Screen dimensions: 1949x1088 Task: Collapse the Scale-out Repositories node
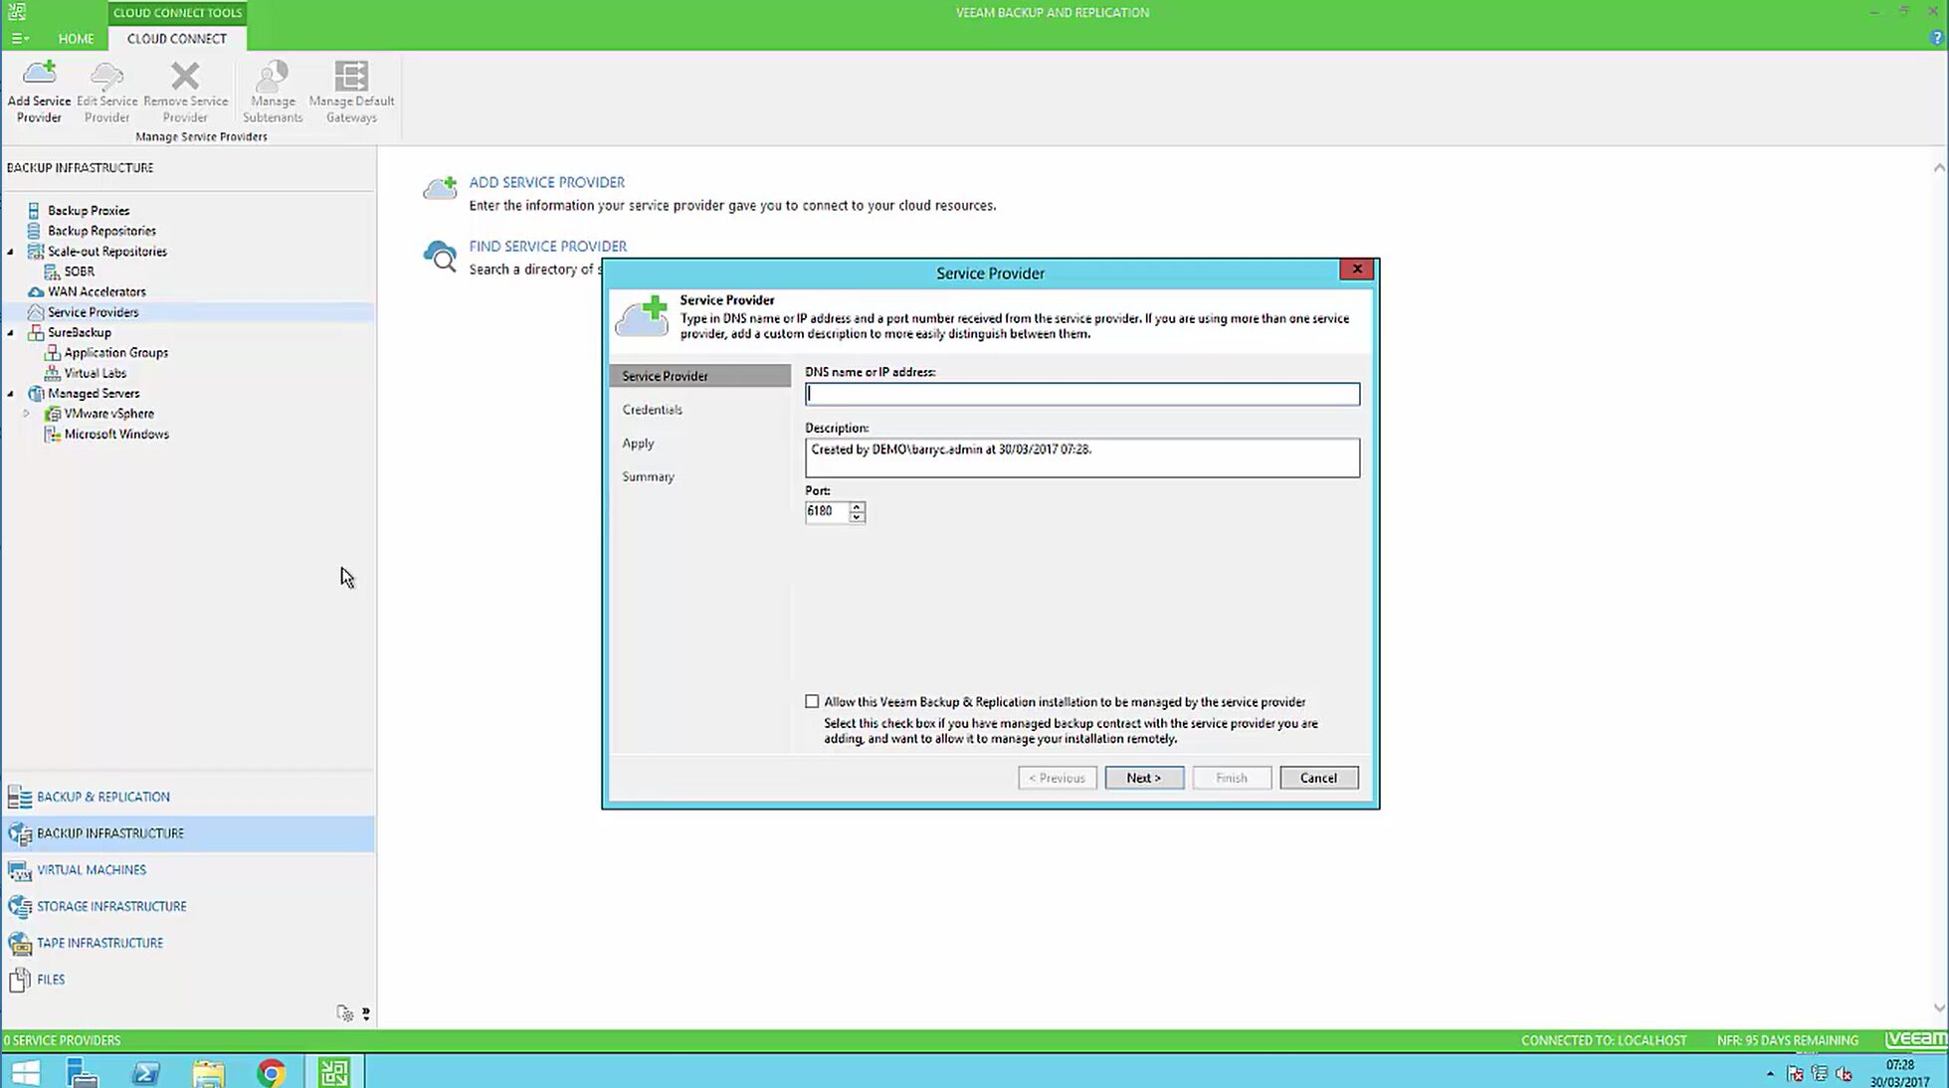[x=11, y=252]
